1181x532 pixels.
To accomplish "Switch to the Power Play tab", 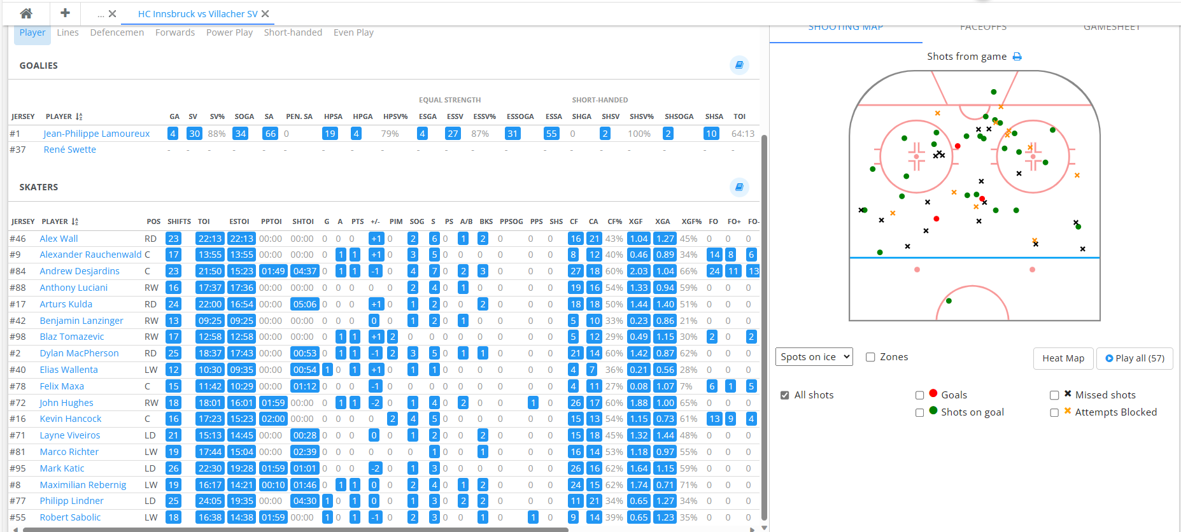I will [229, 32].
